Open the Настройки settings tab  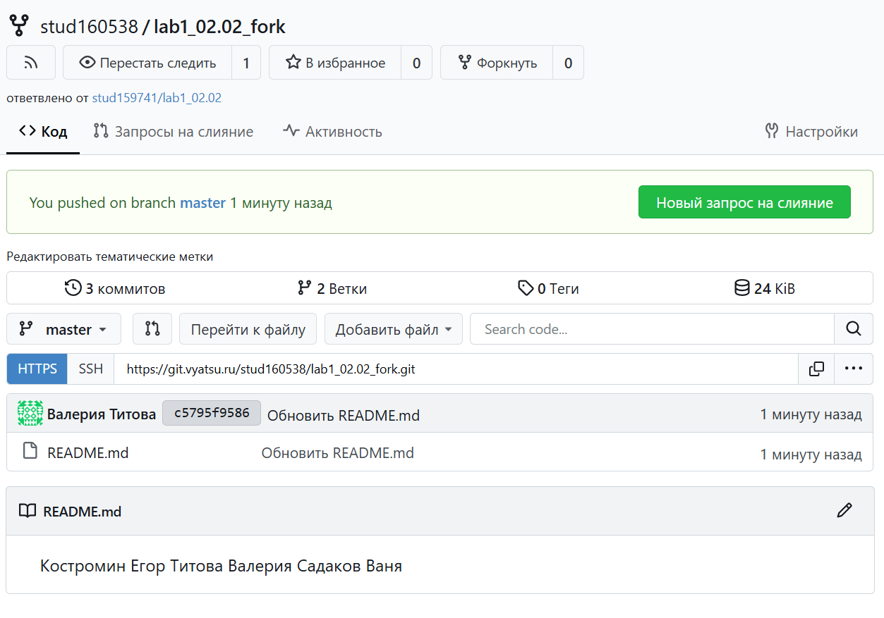pyautogui.click(x=811, y=132)
